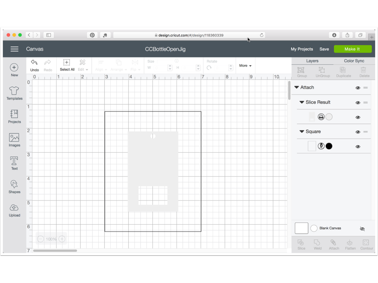The width and height of the screenshot is (378, 283).
Task: Open the Projects panel
Action: pos(14,116)
